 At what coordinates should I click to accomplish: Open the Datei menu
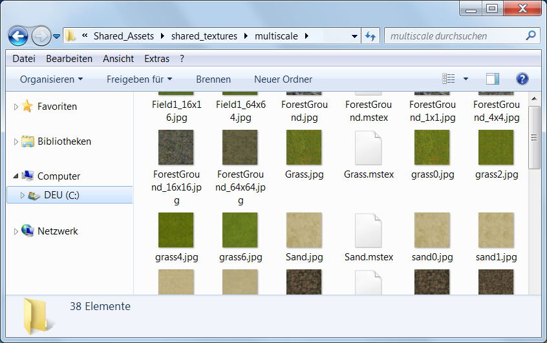click(24, 59)
